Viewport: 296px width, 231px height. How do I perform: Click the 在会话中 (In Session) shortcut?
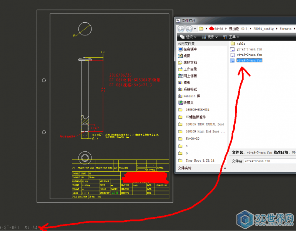coord(188,49)
